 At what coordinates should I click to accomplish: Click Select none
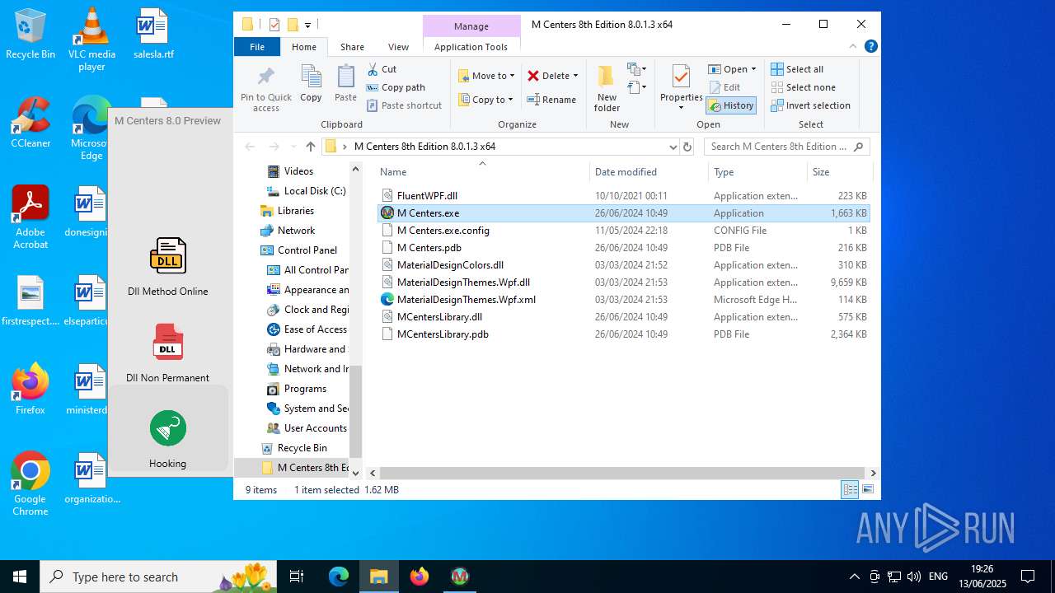[803, 87]
